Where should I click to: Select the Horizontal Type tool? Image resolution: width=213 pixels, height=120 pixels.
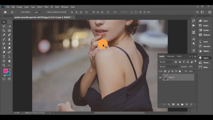point(4,57)
